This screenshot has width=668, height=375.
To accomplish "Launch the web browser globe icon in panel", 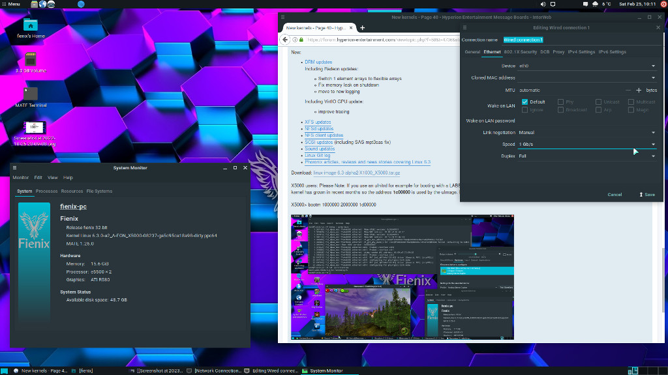I will point(42,5).
